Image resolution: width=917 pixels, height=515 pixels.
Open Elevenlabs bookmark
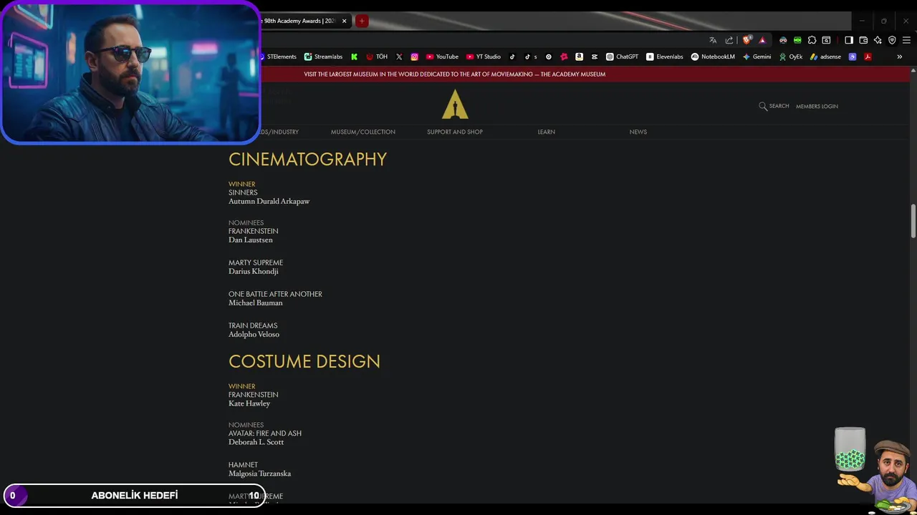[665, 57]
